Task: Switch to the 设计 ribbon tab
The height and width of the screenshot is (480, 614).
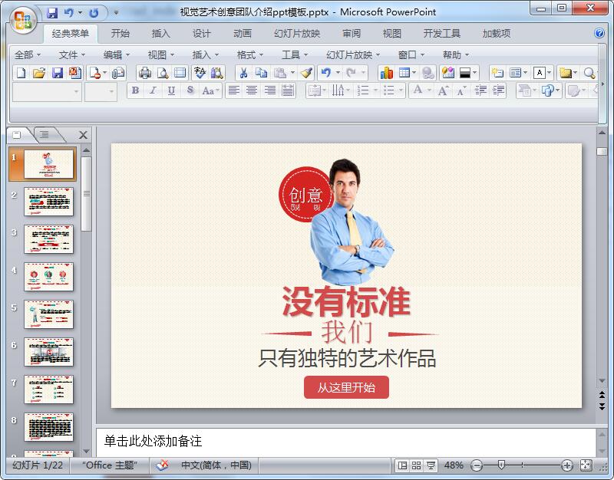Action: (x=201, y=33)
